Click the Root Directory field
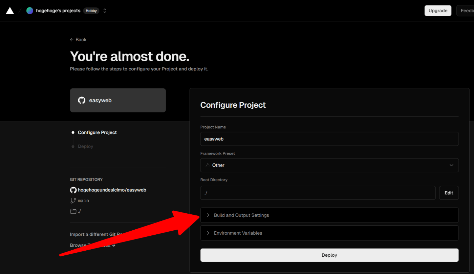 tap(318, 193)
